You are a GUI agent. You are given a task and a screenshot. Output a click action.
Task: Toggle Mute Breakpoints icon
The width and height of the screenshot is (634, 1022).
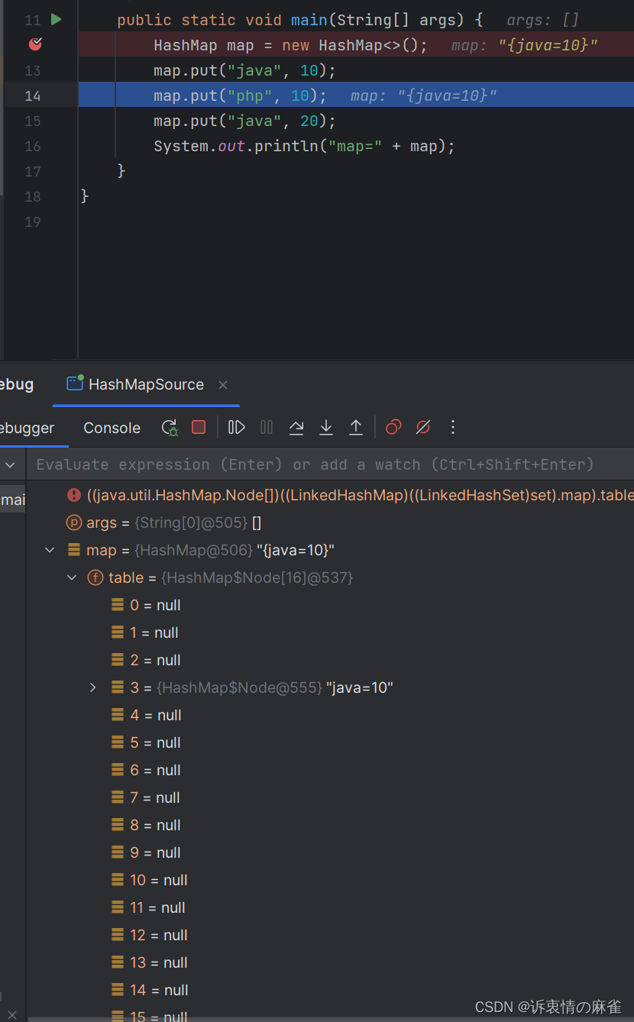point(423,428)
